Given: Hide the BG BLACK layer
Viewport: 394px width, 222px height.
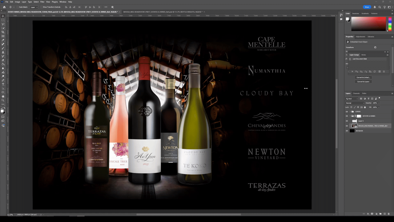Looking at the screenshot, I should [x=347, y=131].
